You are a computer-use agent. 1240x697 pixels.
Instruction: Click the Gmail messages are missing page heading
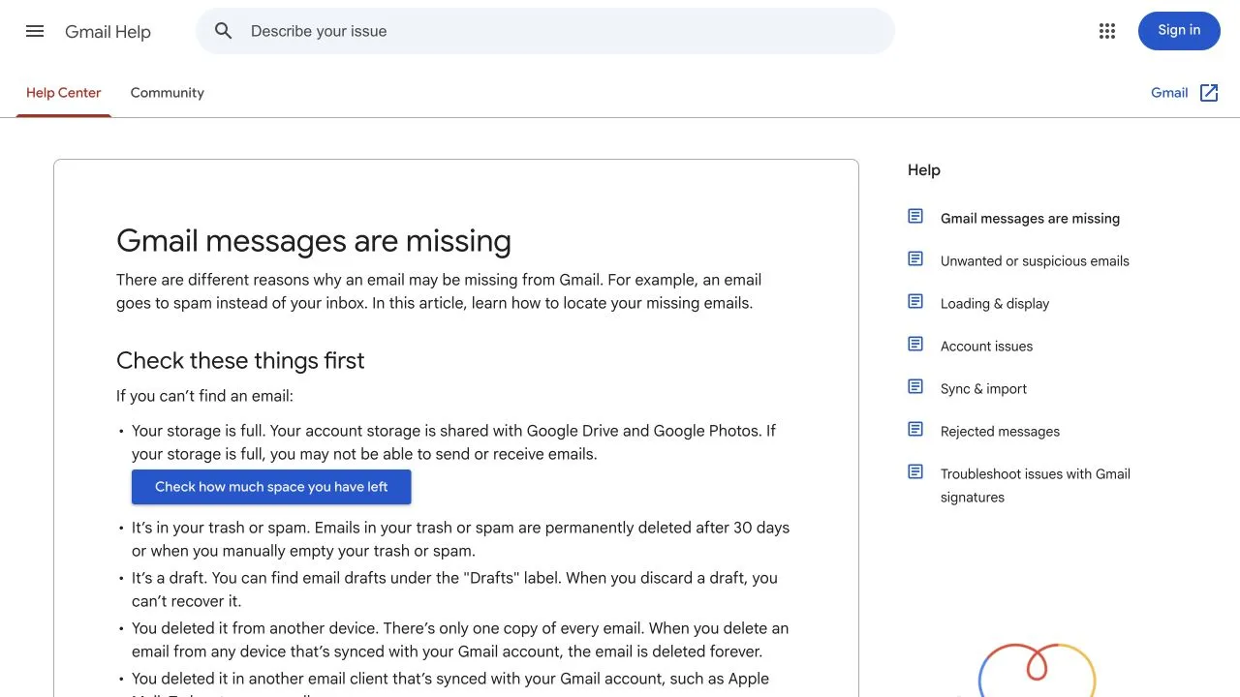pyautogui.click(x=314, y=241)
